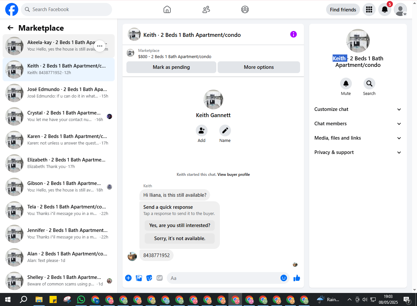The width and height of the screenshot is (417, 306).
Task: Expand Media, files and links section
Action: coord(358,138)
